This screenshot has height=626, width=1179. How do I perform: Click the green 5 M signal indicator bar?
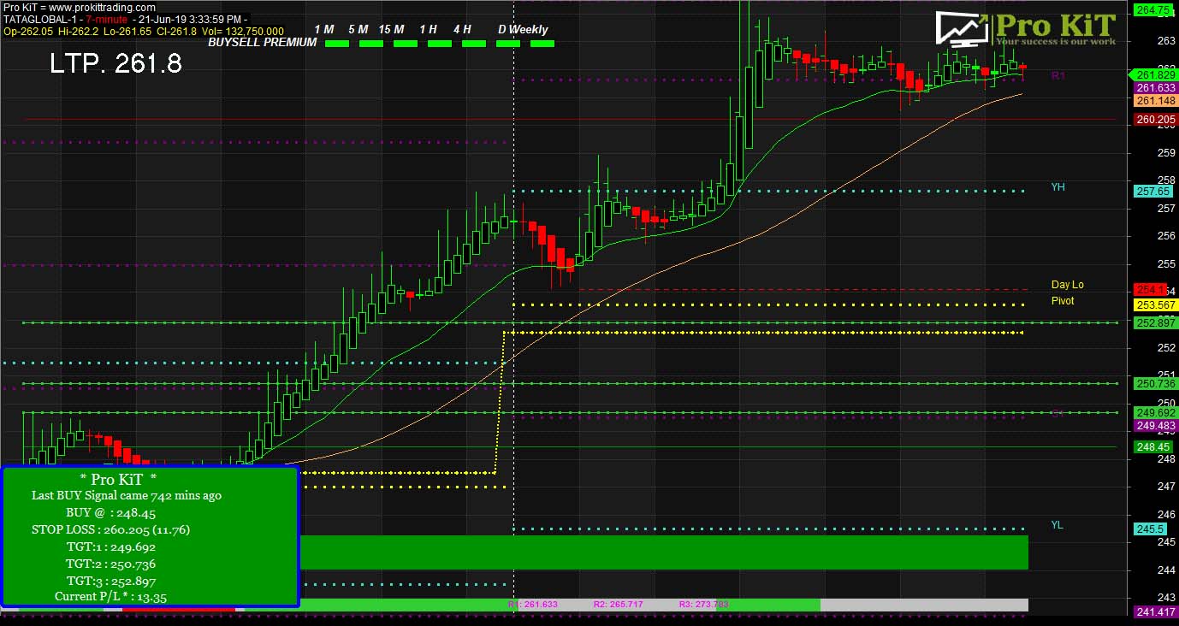pyautogui.click(x=371, y=44)
